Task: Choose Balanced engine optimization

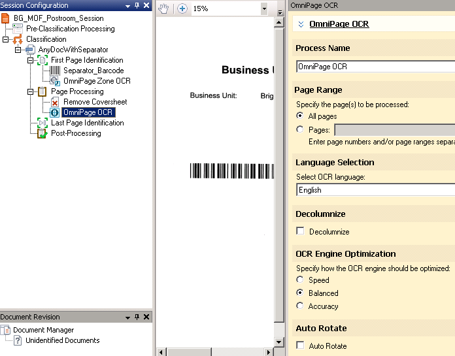Action: click(x=300, y=293)
